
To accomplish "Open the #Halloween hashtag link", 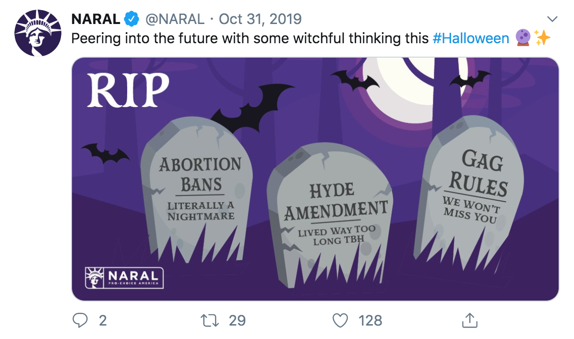I will point(471,38).
